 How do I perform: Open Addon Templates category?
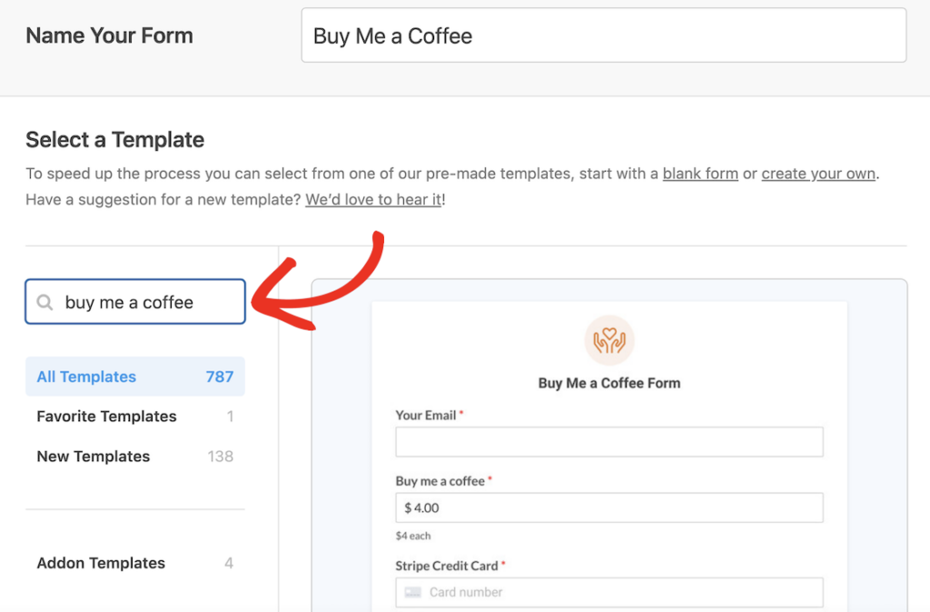click(x=135, y=563)
